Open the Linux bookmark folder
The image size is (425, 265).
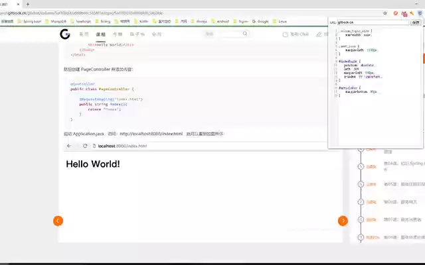[x=280, y=21]
